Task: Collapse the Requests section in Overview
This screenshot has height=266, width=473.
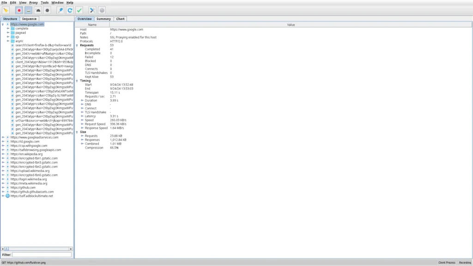Action: click(x=77, y=45)
